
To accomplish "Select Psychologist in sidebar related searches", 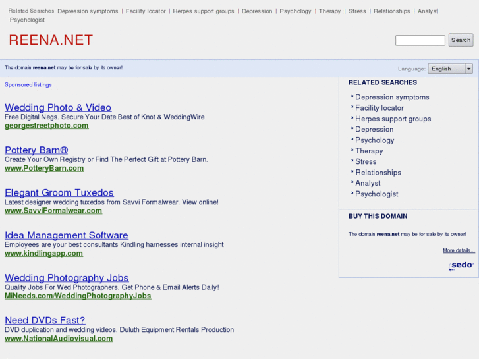I will 377,194.
